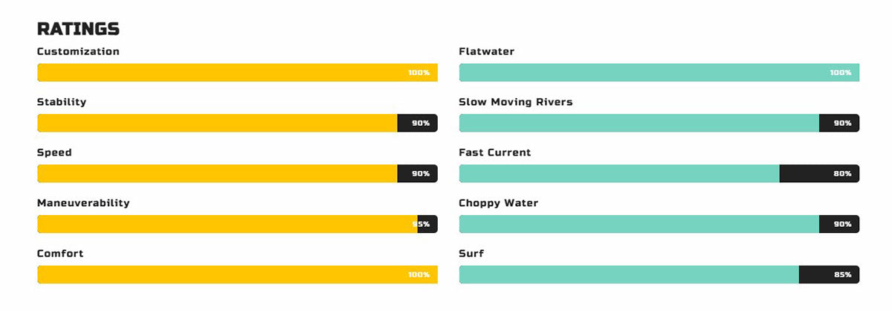Click the 95% value on Maneuverability

[421, 224]
